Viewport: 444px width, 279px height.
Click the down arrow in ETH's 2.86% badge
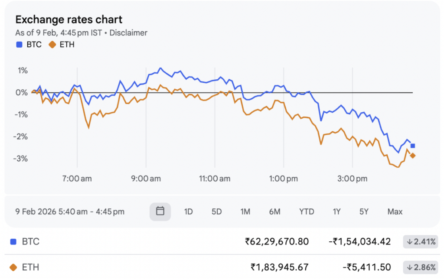click(409, 267)
